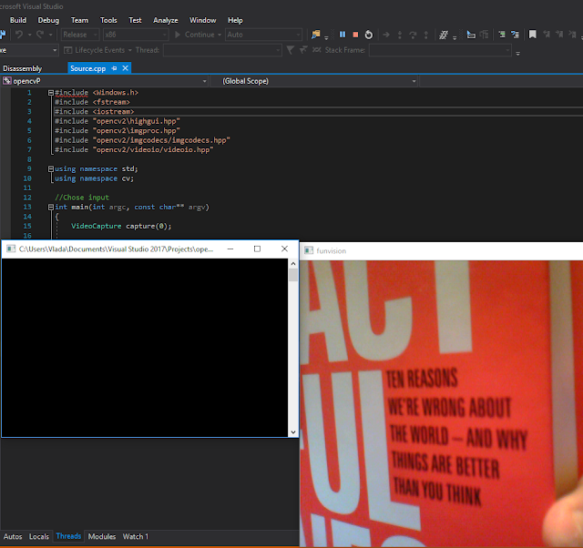Maximize the console window
This screenshot has width=583, height=548.
(x=257, y=249)
